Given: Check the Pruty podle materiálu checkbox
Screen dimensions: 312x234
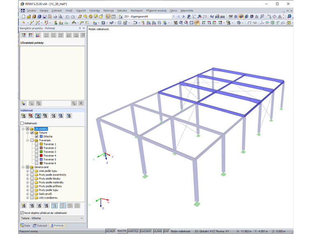Looking at the screenshot, I should [32, 182].
